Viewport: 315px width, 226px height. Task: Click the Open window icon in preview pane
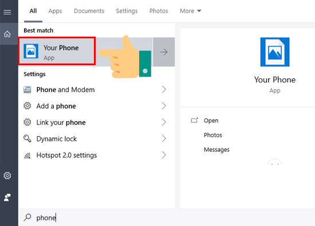pos(195,120)
